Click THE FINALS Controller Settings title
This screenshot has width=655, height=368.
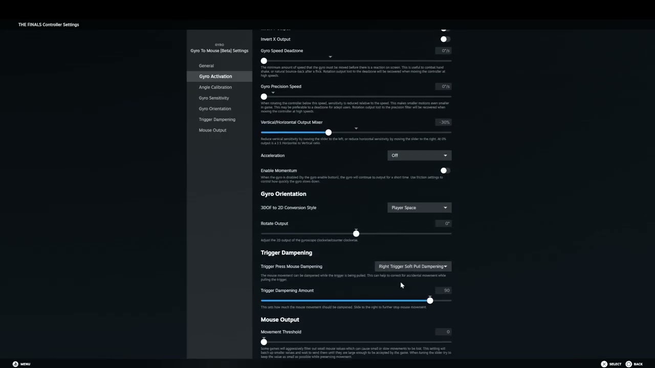49,25
